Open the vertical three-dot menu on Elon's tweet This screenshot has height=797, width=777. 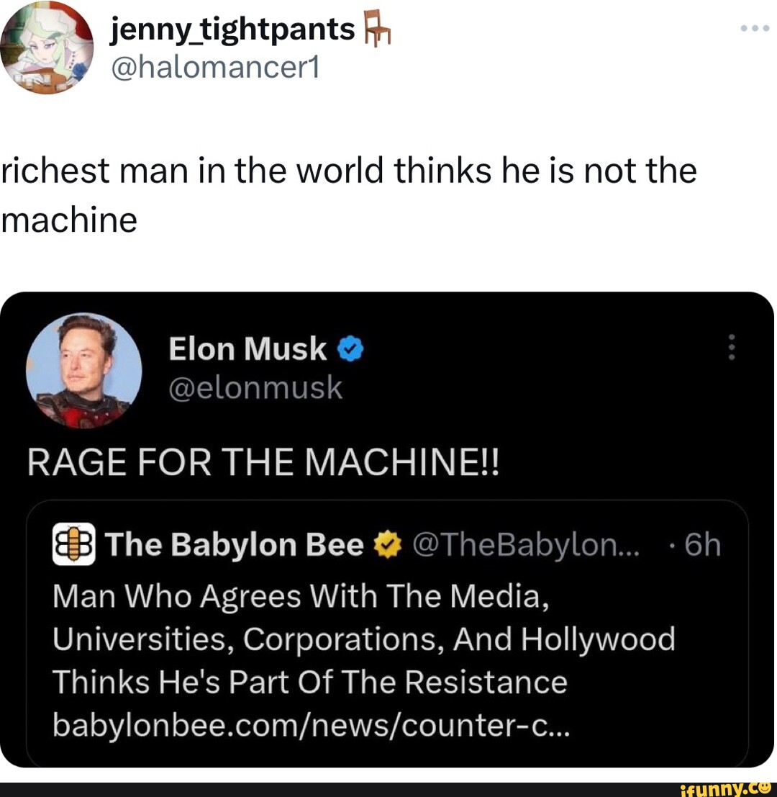pos(731,348)
